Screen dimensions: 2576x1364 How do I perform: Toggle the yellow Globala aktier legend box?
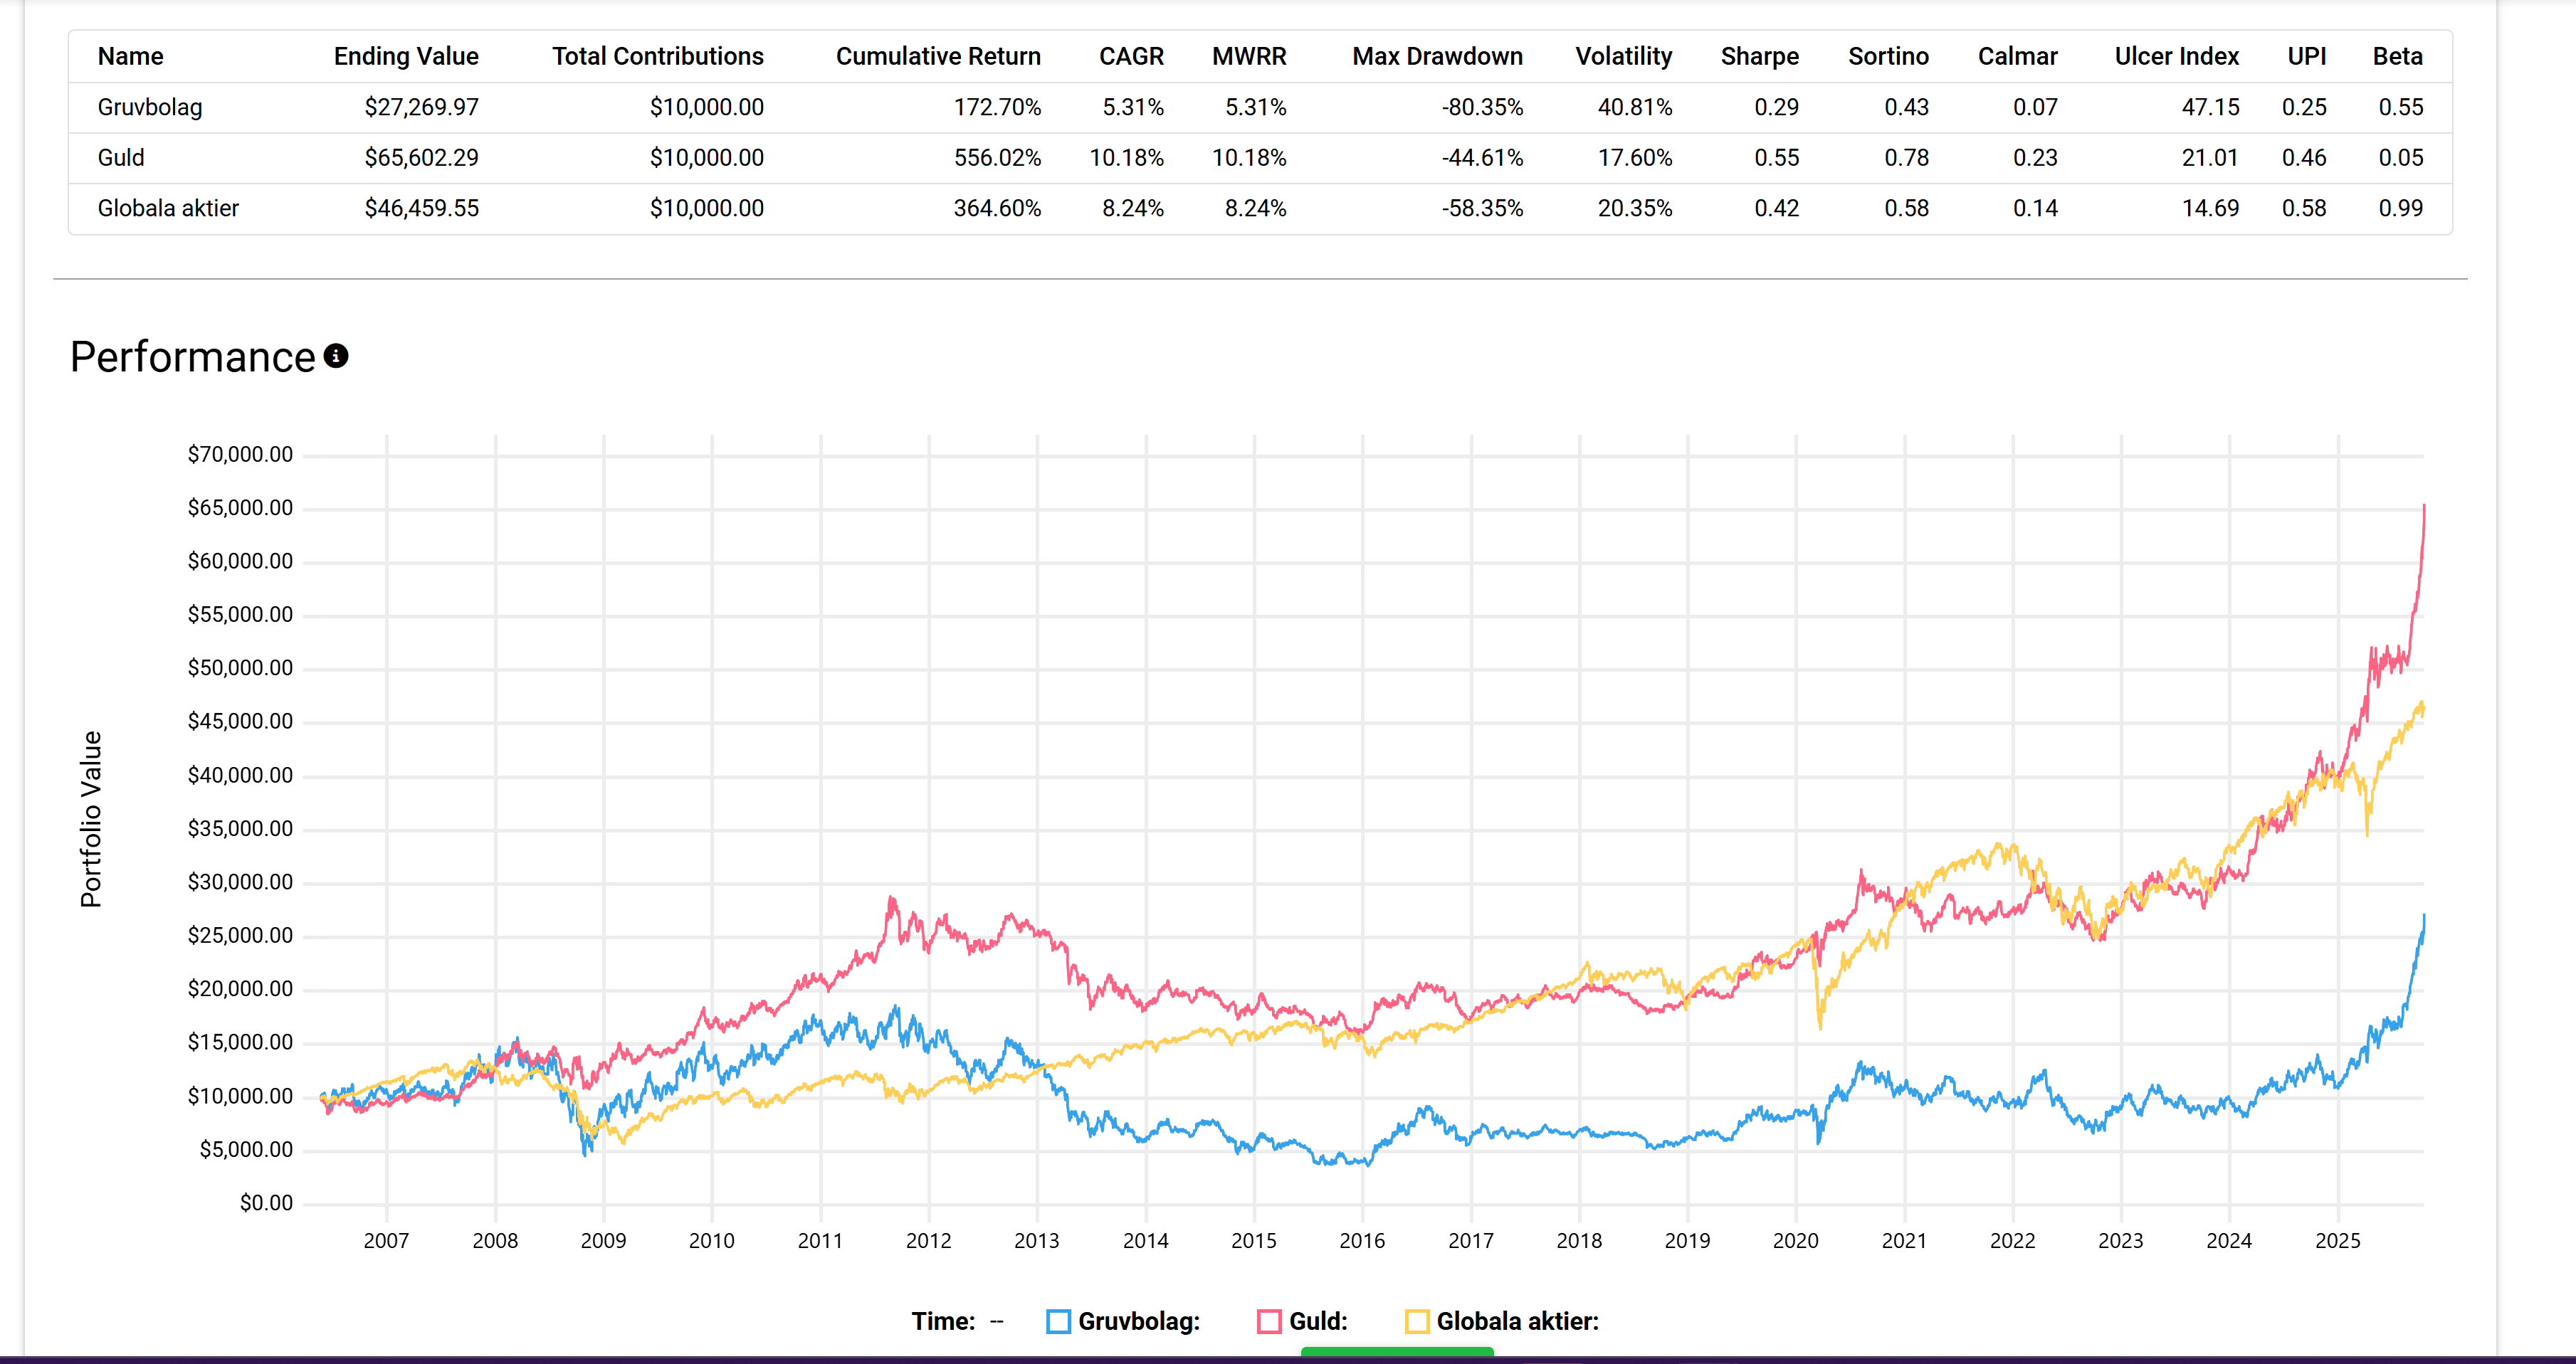[1416, 1321]
